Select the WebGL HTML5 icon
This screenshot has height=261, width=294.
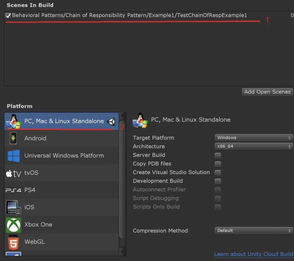pos(13,242)
